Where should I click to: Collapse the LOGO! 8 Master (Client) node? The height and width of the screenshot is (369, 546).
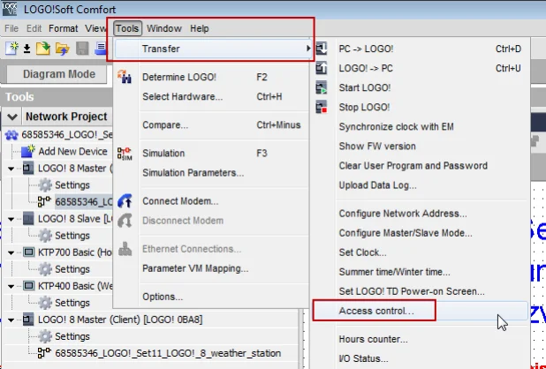pyautogui.click(x=11, y=319)
